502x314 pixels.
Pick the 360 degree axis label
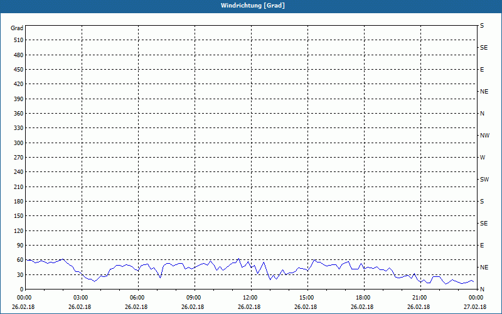[x=19, y=114]
